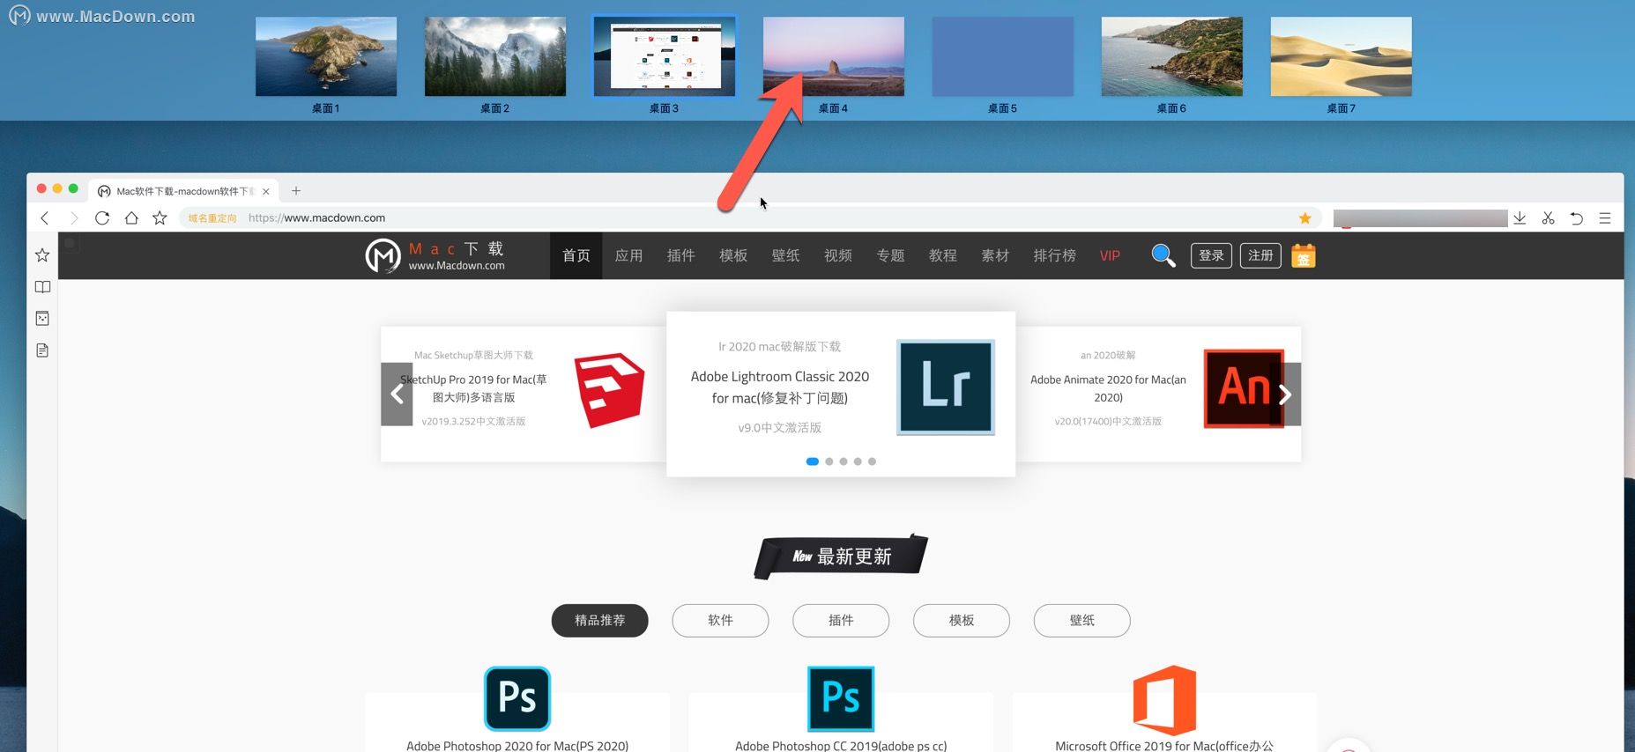
Task: Click the Photoshop CC 2019 Ps icon
Action: pyautogui.click(x=841, y=699)
